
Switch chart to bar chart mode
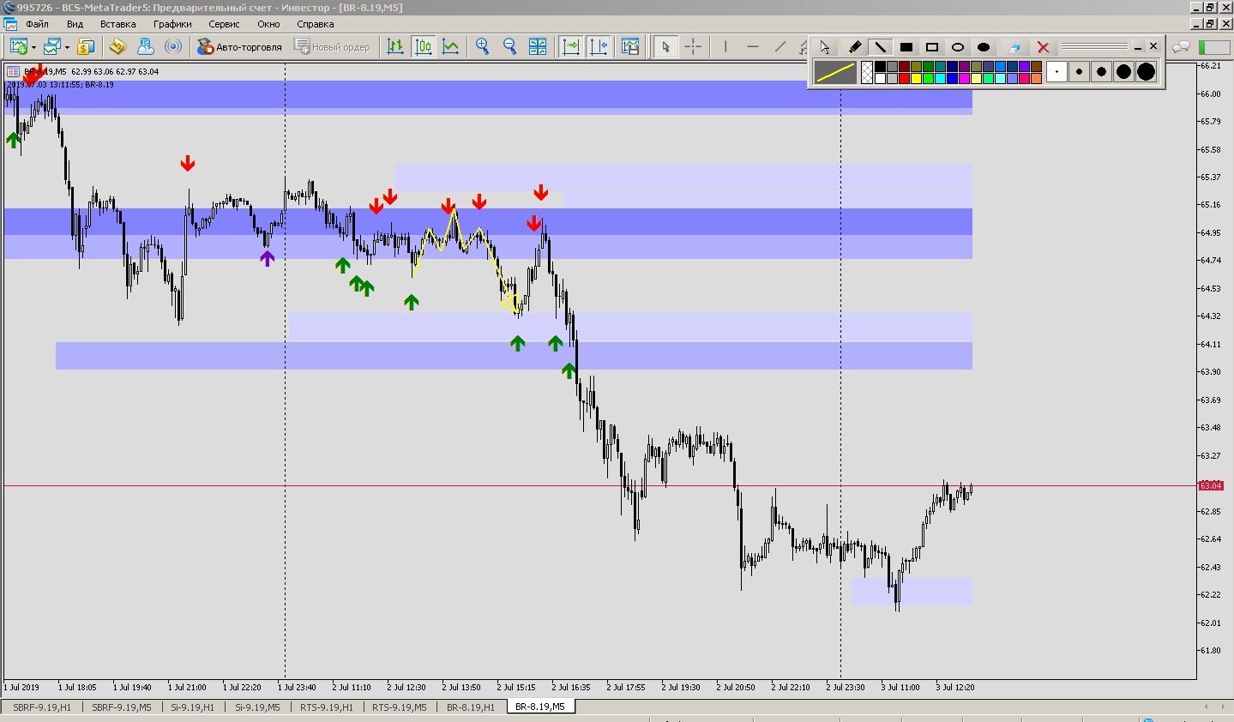tap(395, 46)
